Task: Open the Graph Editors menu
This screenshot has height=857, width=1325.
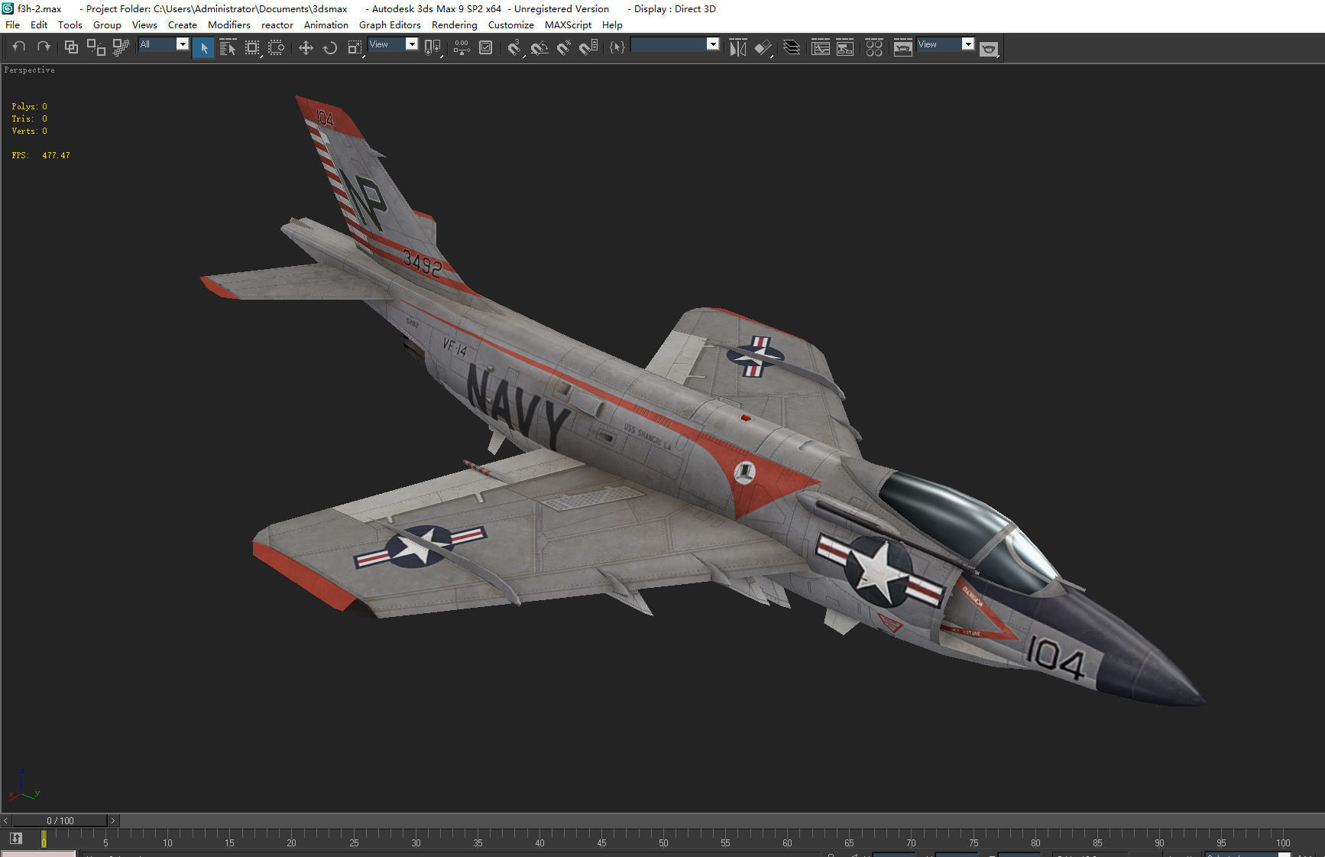Action: [390, 24]
